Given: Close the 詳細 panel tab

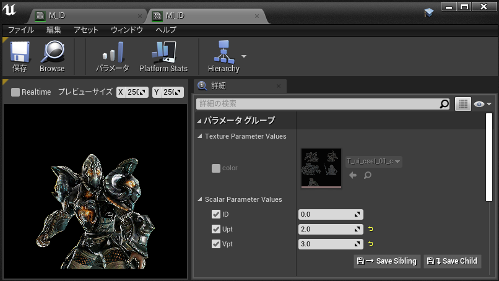Looking at the screenshot, I should (x=279, y=86).
